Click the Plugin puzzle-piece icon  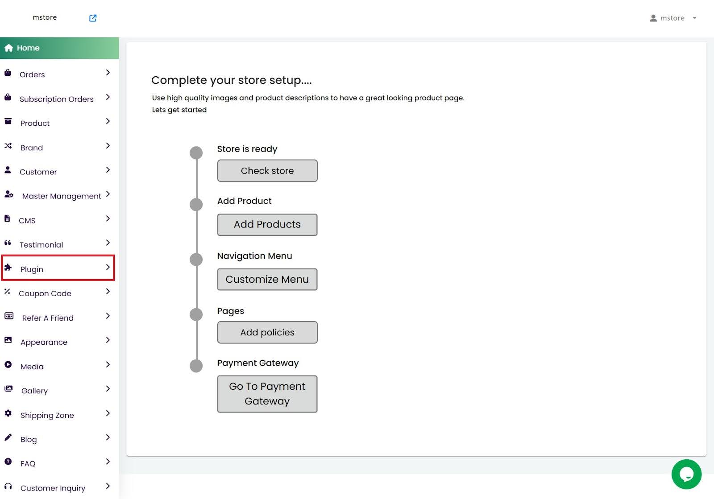[x=8, y=268]
